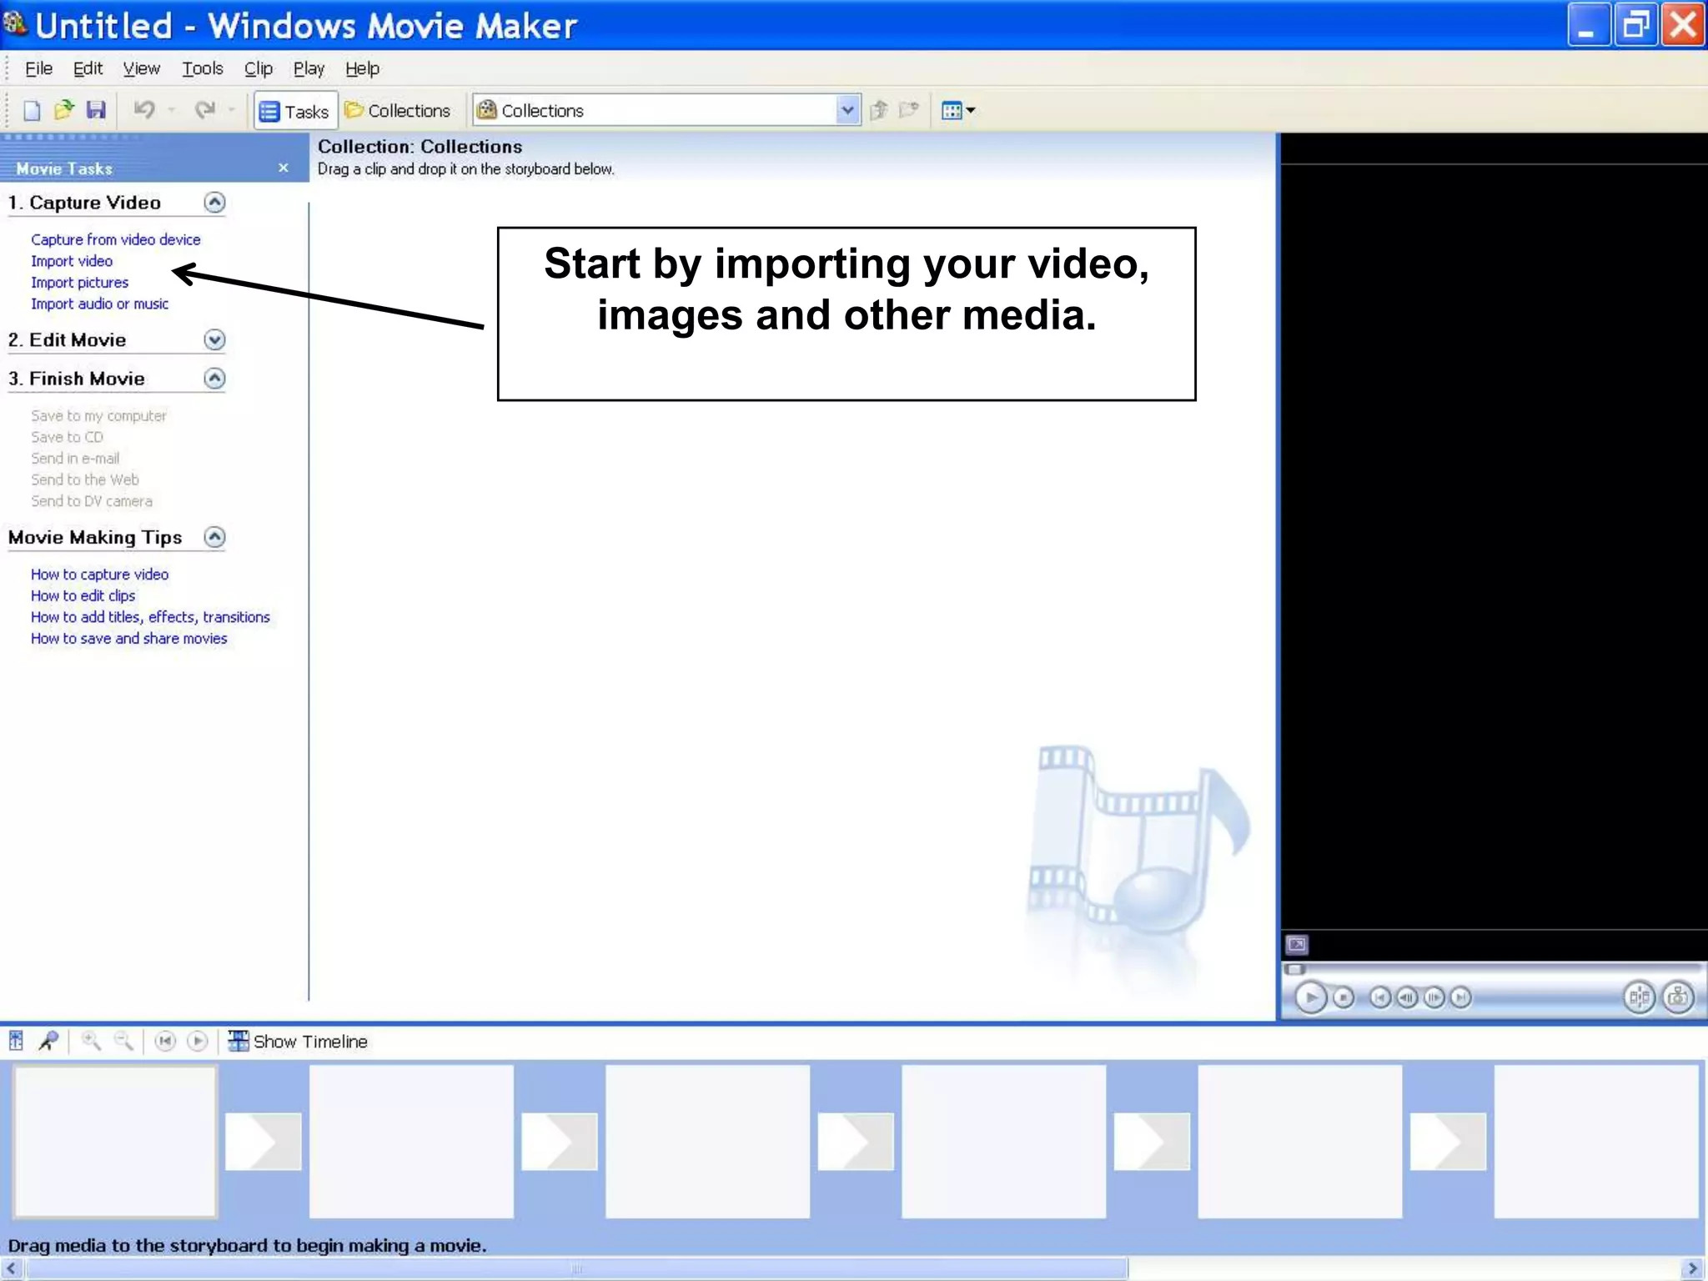The width and height of the screenshot is (1708, 1281).
Task: Close the Movie Tasks pane
Action: click(x=284, y=168)
